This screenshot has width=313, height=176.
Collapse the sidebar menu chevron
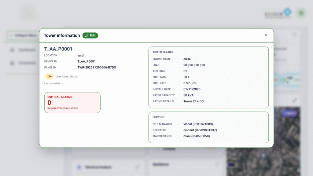pyautogui.click(x=11, y=35)
